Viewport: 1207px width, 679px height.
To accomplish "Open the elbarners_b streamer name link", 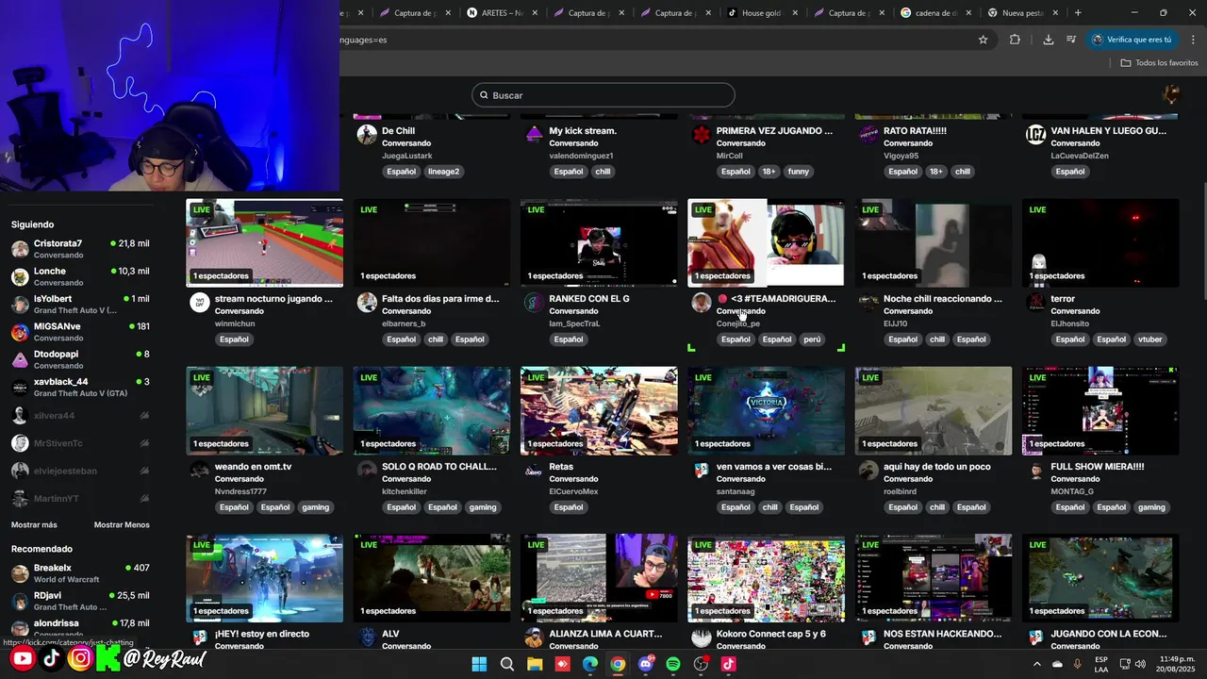I will (x=404, y=323).
